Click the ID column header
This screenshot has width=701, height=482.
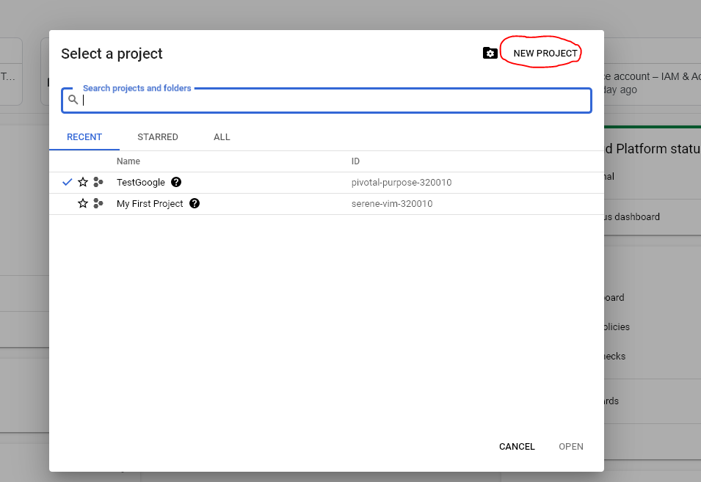coord(355,161)
